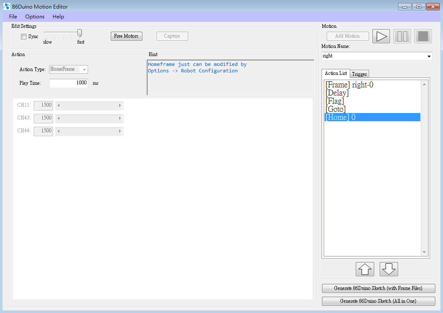Viewport: 443px width, 313px height.
Task: Click the CH44 slider right arrow
Action: [x=120, y=131]
